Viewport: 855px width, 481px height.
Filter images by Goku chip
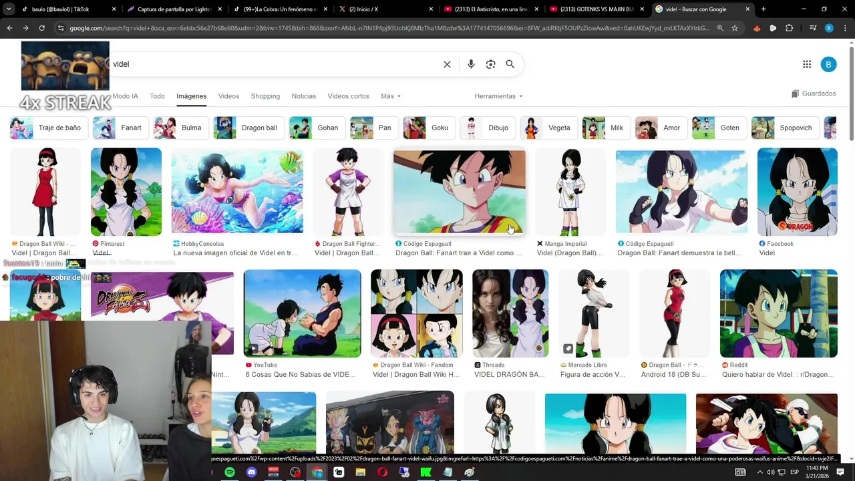click(x=430, y=128)
